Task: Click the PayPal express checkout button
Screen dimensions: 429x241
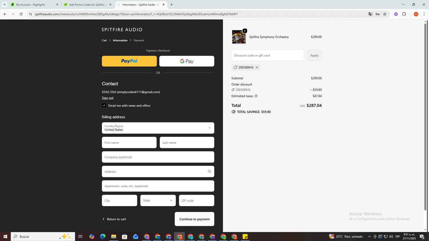Action: coord(129,61)
